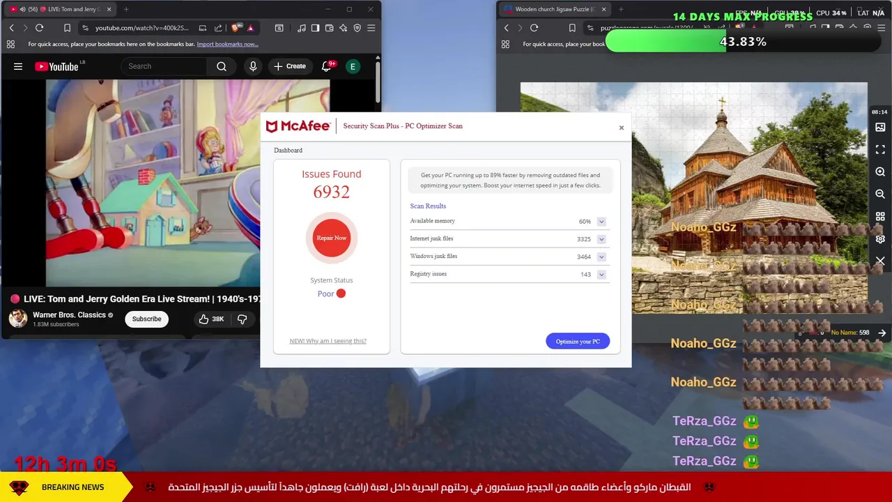This screenshot has height=502, width=892.
Task: Open a new tab in the YouTube window
Action: pyautogui.click(x=126, y=9)
